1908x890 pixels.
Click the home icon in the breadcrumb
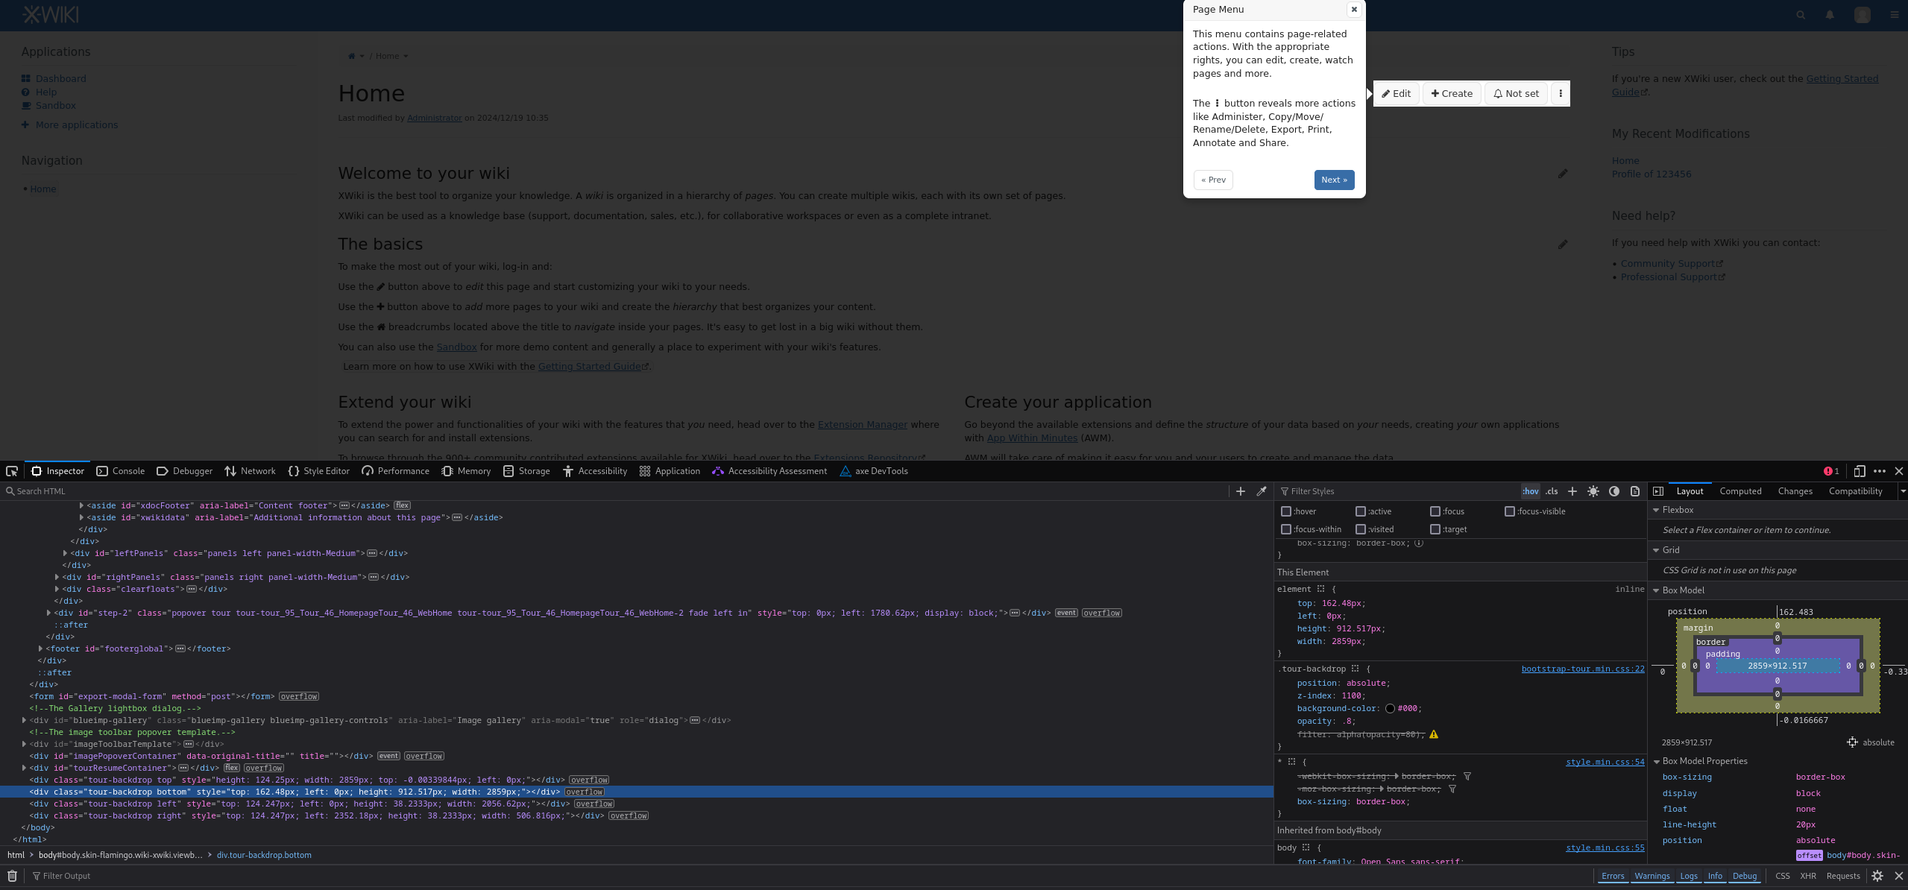point(352,56)
